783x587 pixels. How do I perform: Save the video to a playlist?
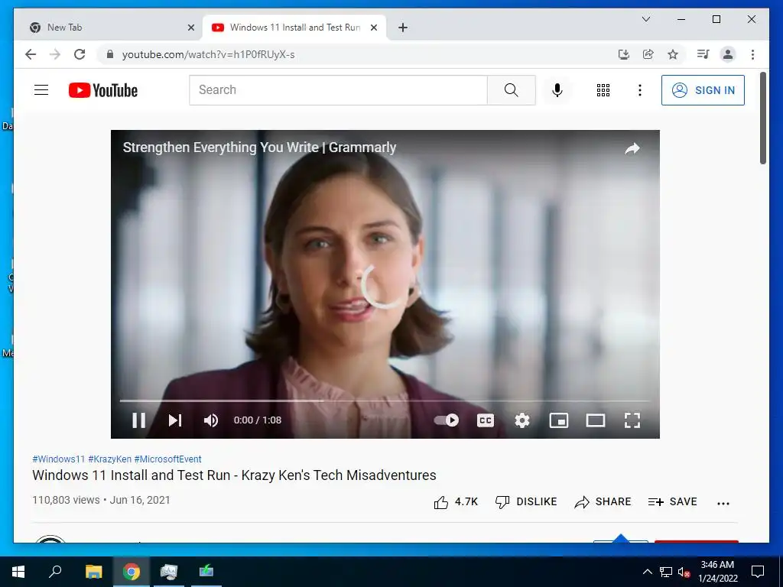coord(672,501)
